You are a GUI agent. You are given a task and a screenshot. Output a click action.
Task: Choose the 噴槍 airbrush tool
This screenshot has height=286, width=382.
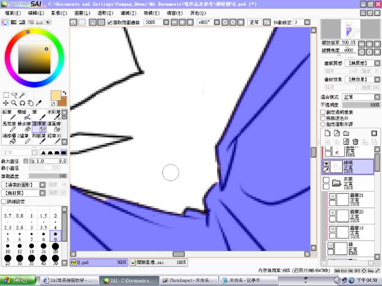(x=24, y=115)
